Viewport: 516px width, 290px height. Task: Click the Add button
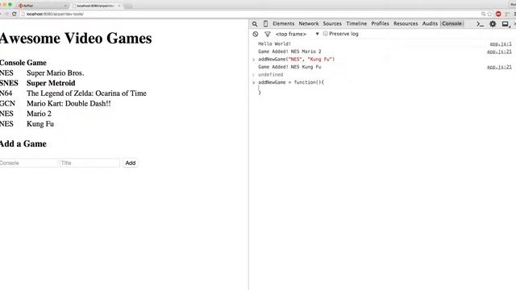point(131,163)
